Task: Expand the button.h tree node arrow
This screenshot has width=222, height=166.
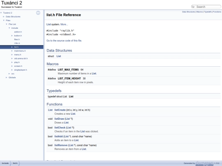Action: coord(12,36)
